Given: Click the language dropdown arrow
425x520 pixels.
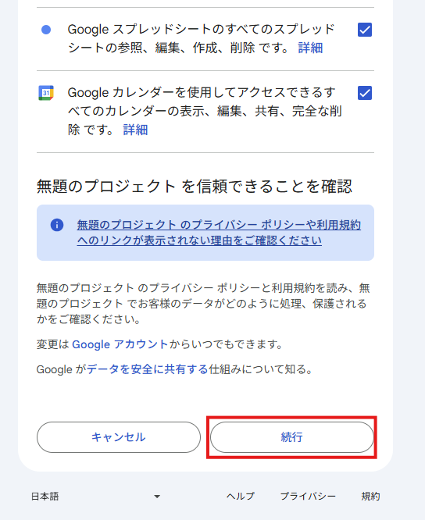Looking at the screenshot, I should click(157, 497).
